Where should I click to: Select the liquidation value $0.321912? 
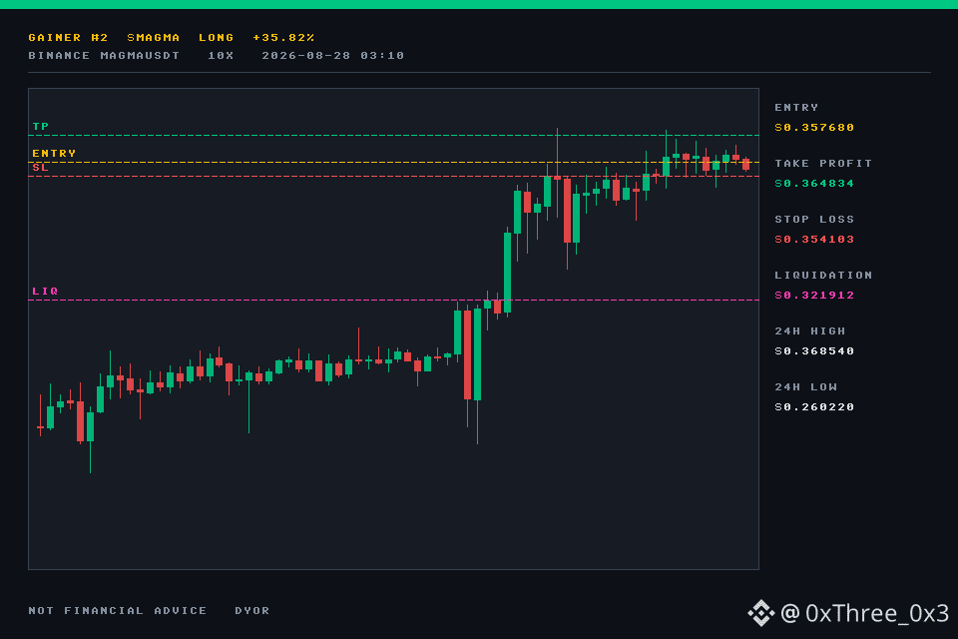point(814,296)
